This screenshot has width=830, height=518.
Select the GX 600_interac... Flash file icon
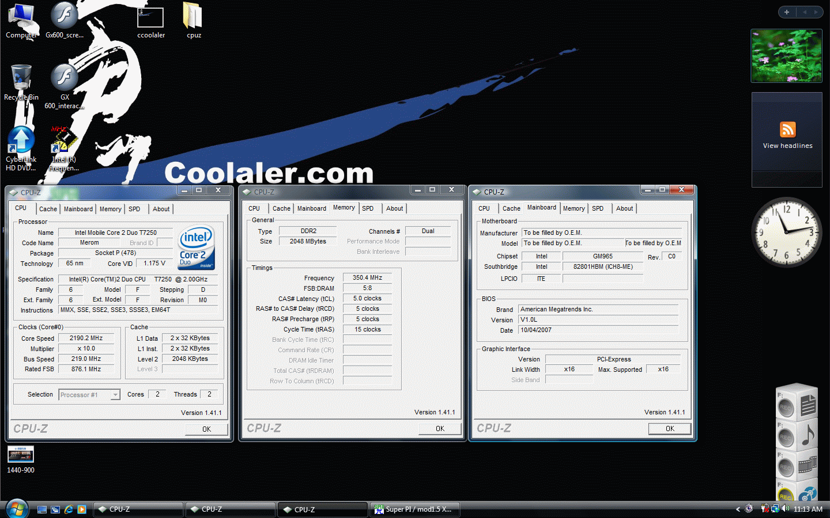[65, 86]
